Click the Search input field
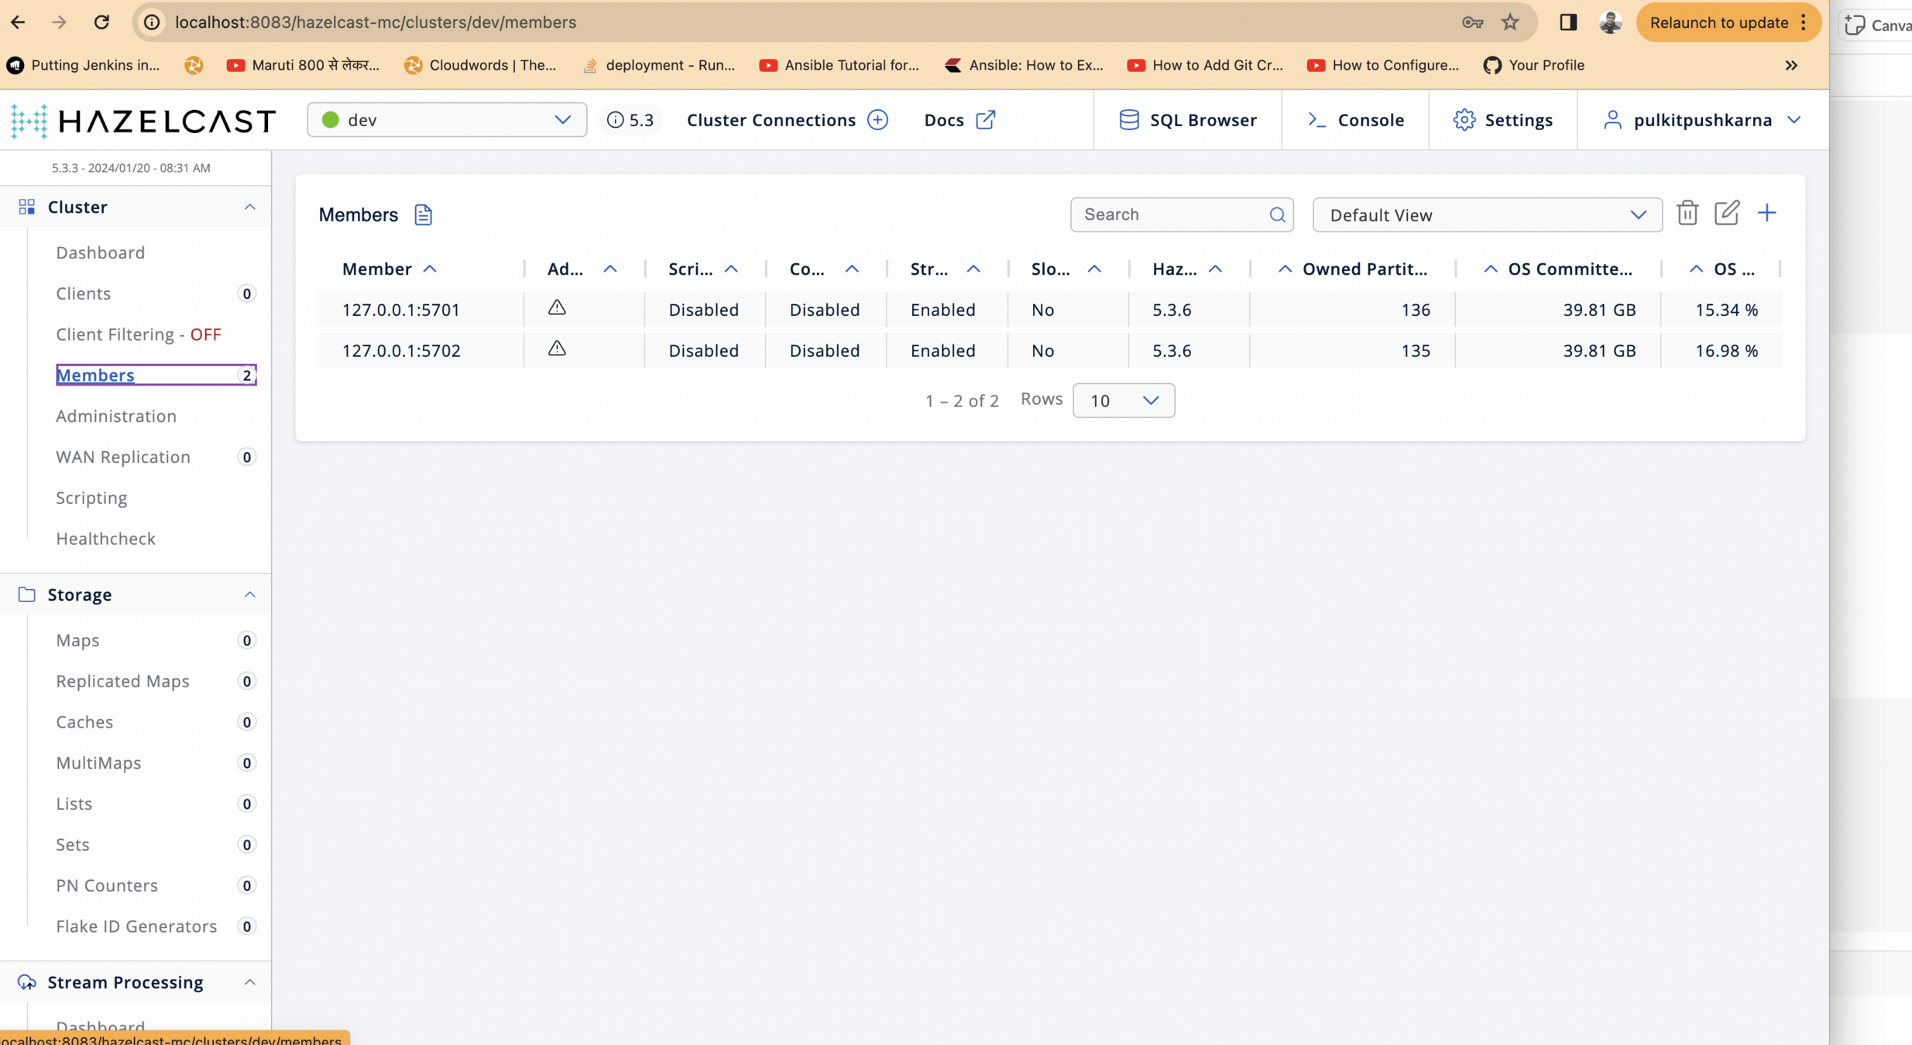The height and width of the screenshot is (1045, 1912). (x=1170, y=214)
